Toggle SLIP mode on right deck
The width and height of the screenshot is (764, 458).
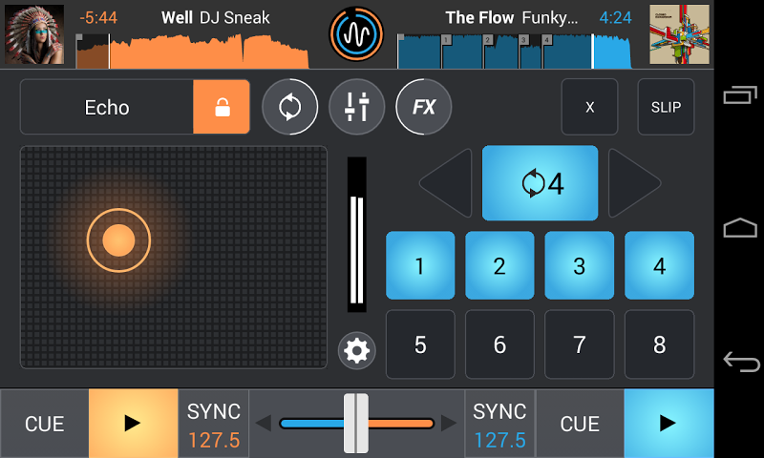[x=666, y=107]
